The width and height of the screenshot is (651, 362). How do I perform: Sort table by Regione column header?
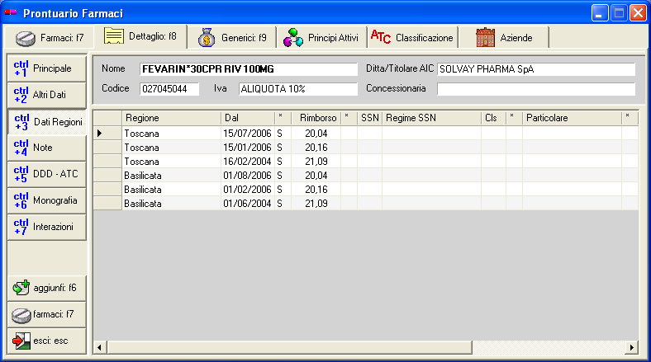click(x=171, y=118)
